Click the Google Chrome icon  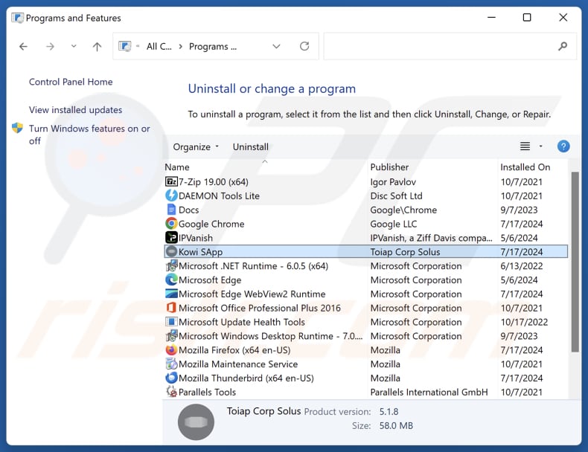pos(171,224)
